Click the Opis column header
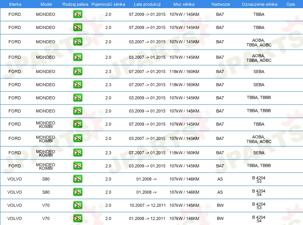 291,4
